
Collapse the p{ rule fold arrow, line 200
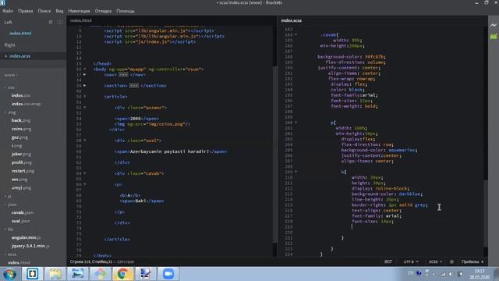(296, 123)
